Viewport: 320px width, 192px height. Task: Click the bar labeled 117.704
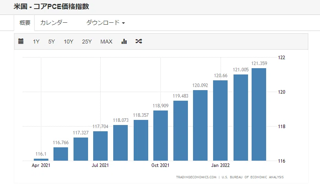pos(100,146)
